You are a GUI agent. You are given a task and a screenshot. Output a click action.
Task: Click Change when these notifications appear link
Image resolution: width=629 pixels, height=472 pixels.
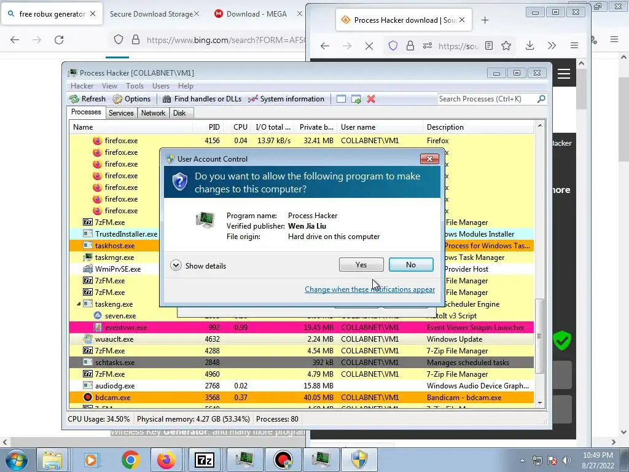tap(369, 289)
